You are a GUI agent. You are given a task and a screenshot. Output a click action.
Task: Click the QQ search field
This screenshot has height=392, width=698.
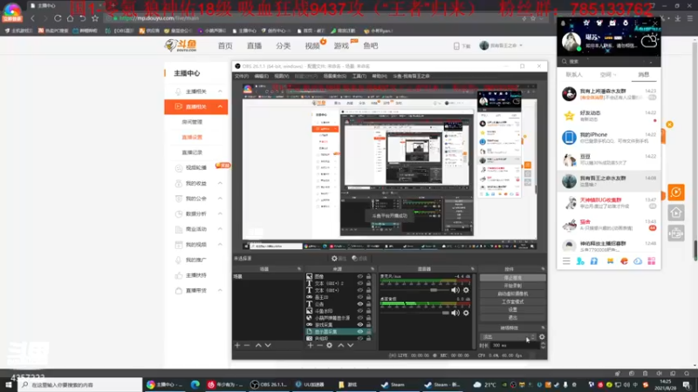[x=608, y=61]
